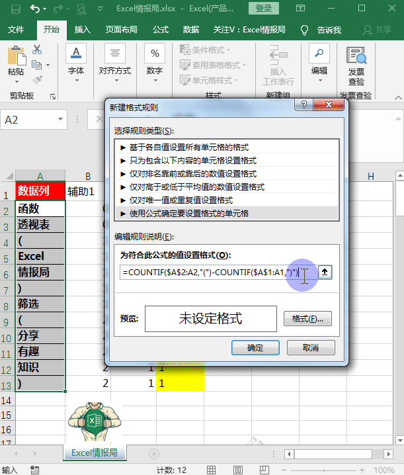This screenshot has height=475, width=404.
Task: Click the COUNTIF formula input box
Action: tap(218, 272)
